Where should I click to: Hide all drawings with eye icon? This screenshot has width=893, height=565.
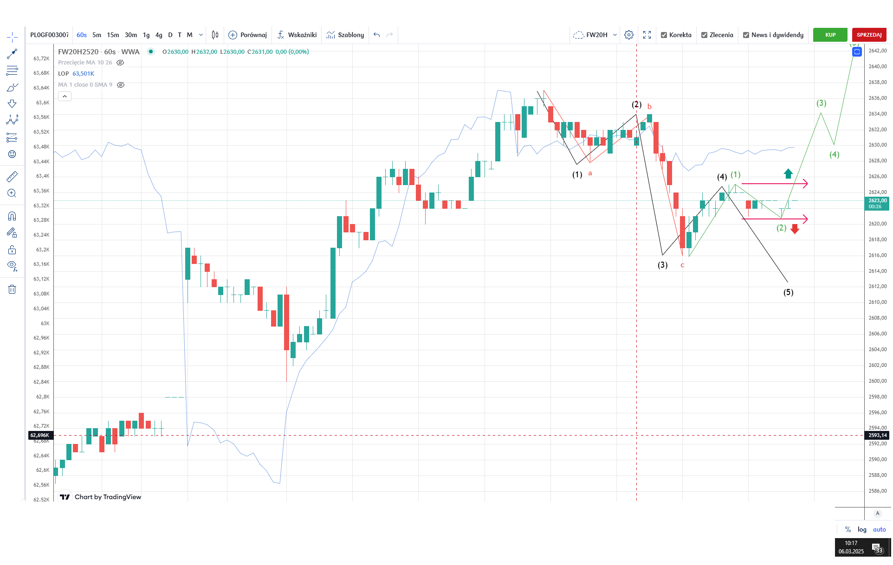pos(12,266)
